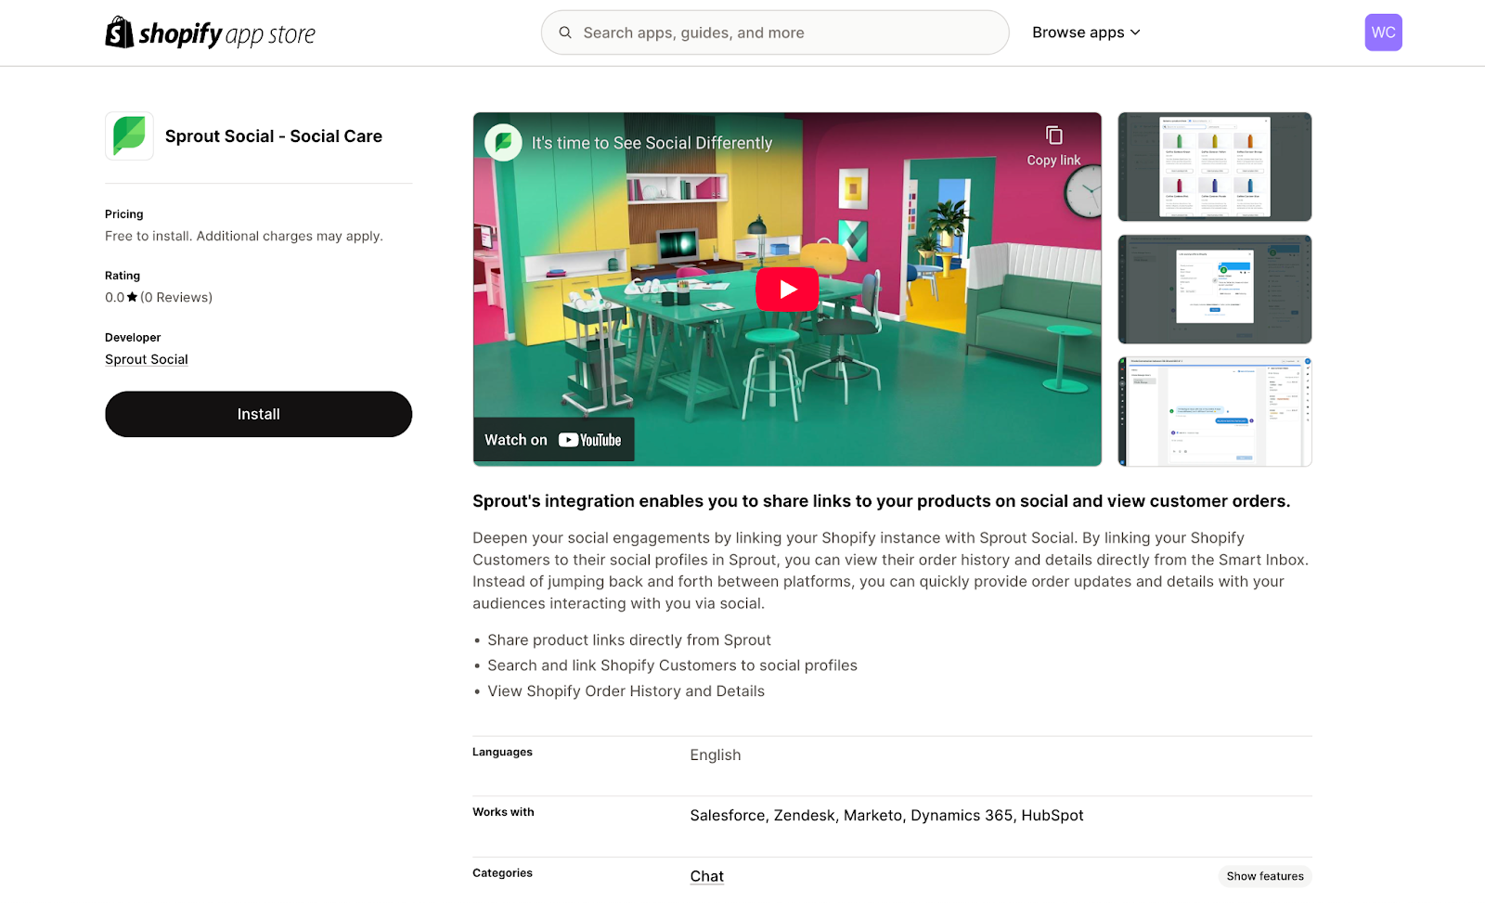This screenshot has width=1485, height=903.
Task: Click the Sprout Social green leaf app icon
Action: [x=129, y=136]
